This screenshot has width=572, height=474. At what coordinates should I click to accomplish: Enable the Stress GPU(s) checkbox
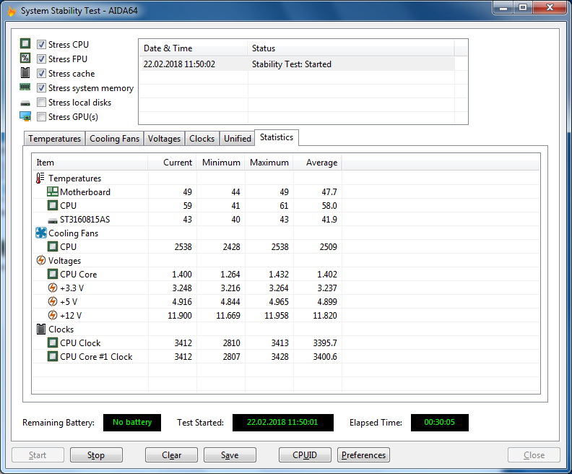(42, 117)
